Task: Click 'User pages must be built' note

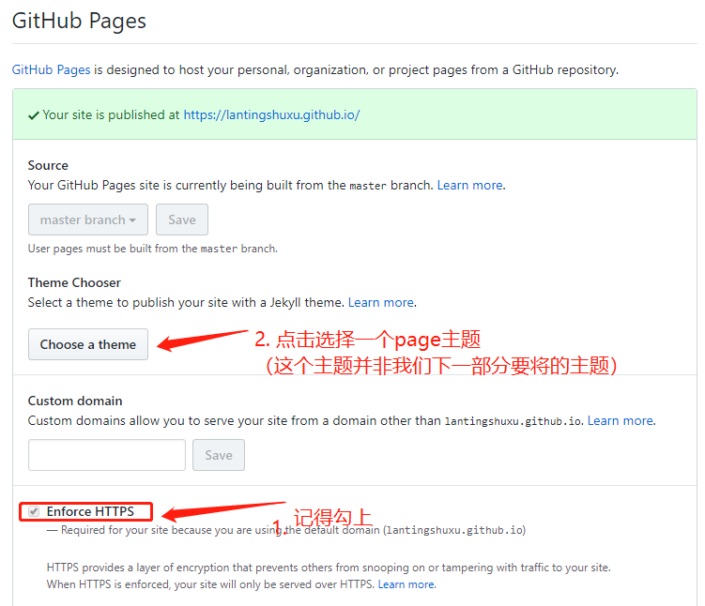Action: point(153,249)
